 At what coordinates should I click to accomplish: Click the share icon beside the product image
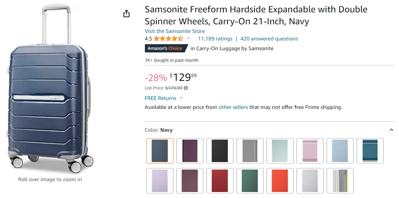126,14
